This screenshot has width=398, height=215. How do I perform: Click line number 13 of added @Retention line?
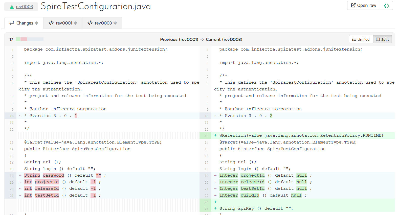tap(207, 136)
